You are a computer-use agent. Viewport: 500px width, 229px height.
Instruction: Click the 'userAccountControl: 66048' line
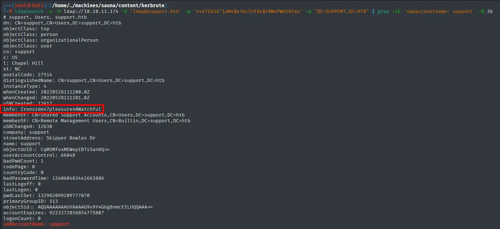click(x=39, y=155)
